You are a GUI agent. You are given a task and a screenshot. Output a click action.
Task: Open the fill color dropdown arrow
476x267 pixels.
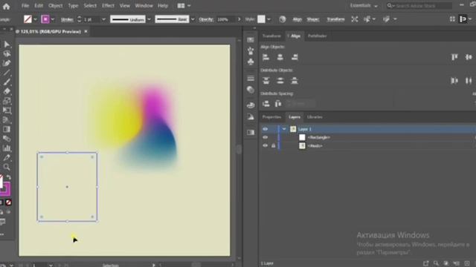pyautogui.click(x=35, y=19)
